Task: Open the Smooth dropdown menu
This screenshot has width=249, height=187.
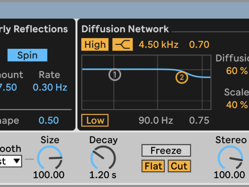Action: [x=11, y=161]
